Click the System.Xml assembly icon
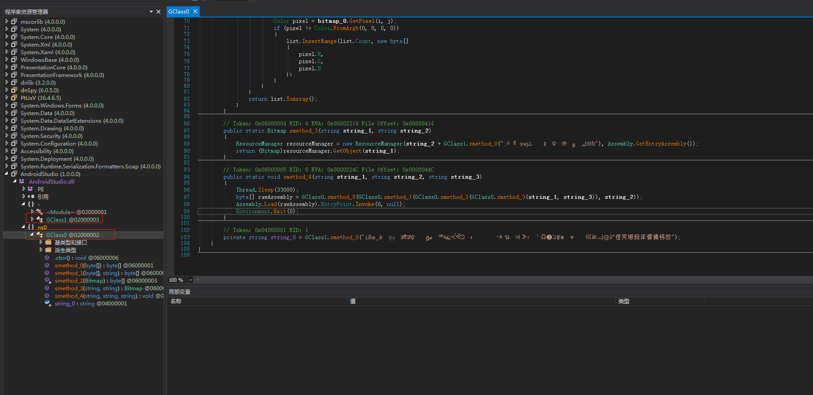The width and height of the screenshot is (813, 395). coord(14,44)
